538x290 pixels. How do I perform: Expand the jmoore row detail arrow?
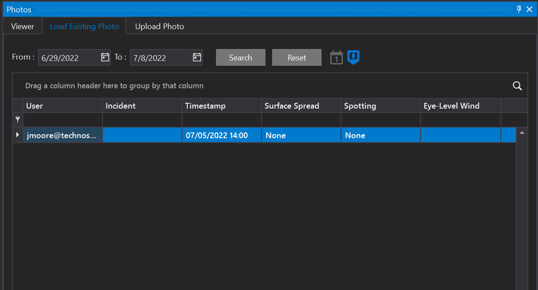coord(18,135)
